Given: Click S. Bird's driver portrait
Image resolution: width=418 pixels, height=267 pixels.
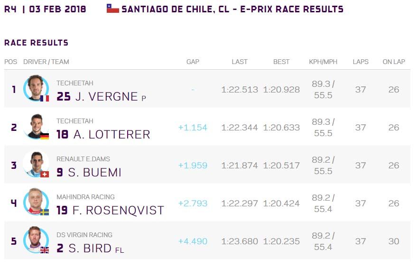Looking at the screenshot, I should [x=36, y=240].
